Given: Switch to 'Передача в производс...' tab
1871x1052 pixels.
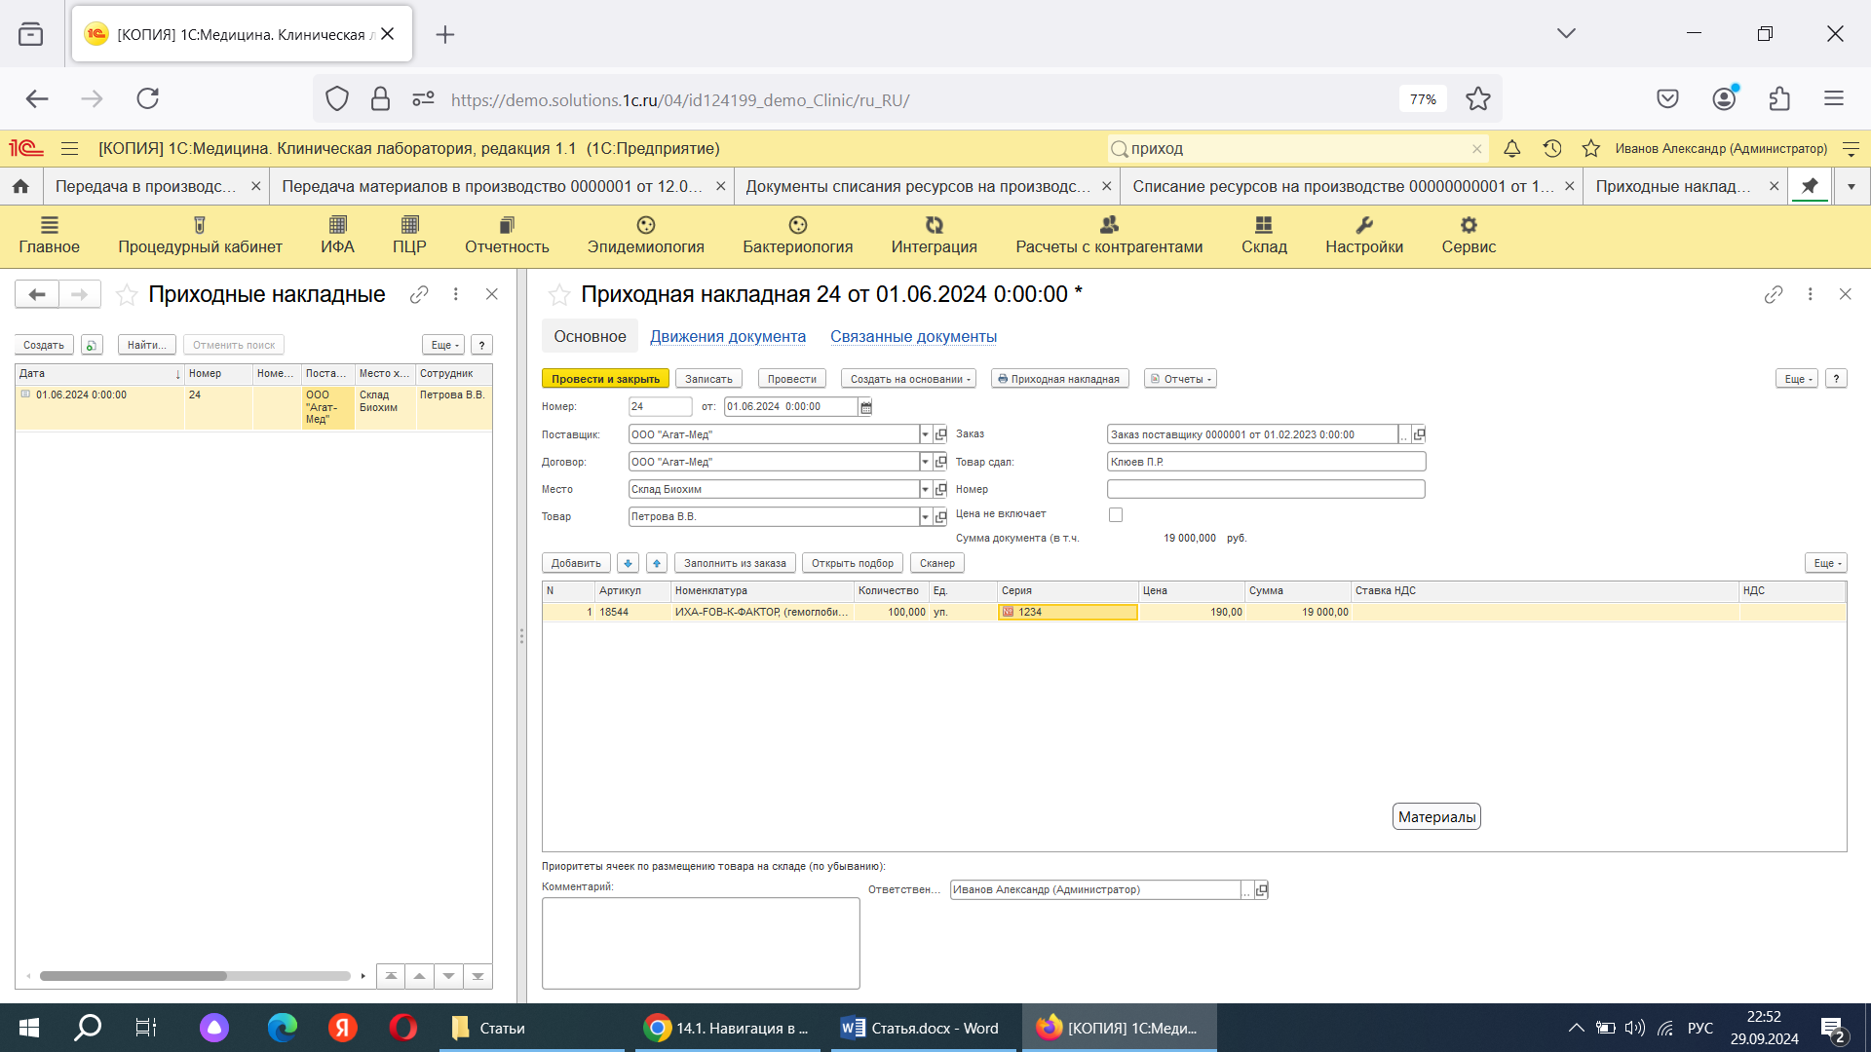Looking at the screenshot, I should (145, 186).
